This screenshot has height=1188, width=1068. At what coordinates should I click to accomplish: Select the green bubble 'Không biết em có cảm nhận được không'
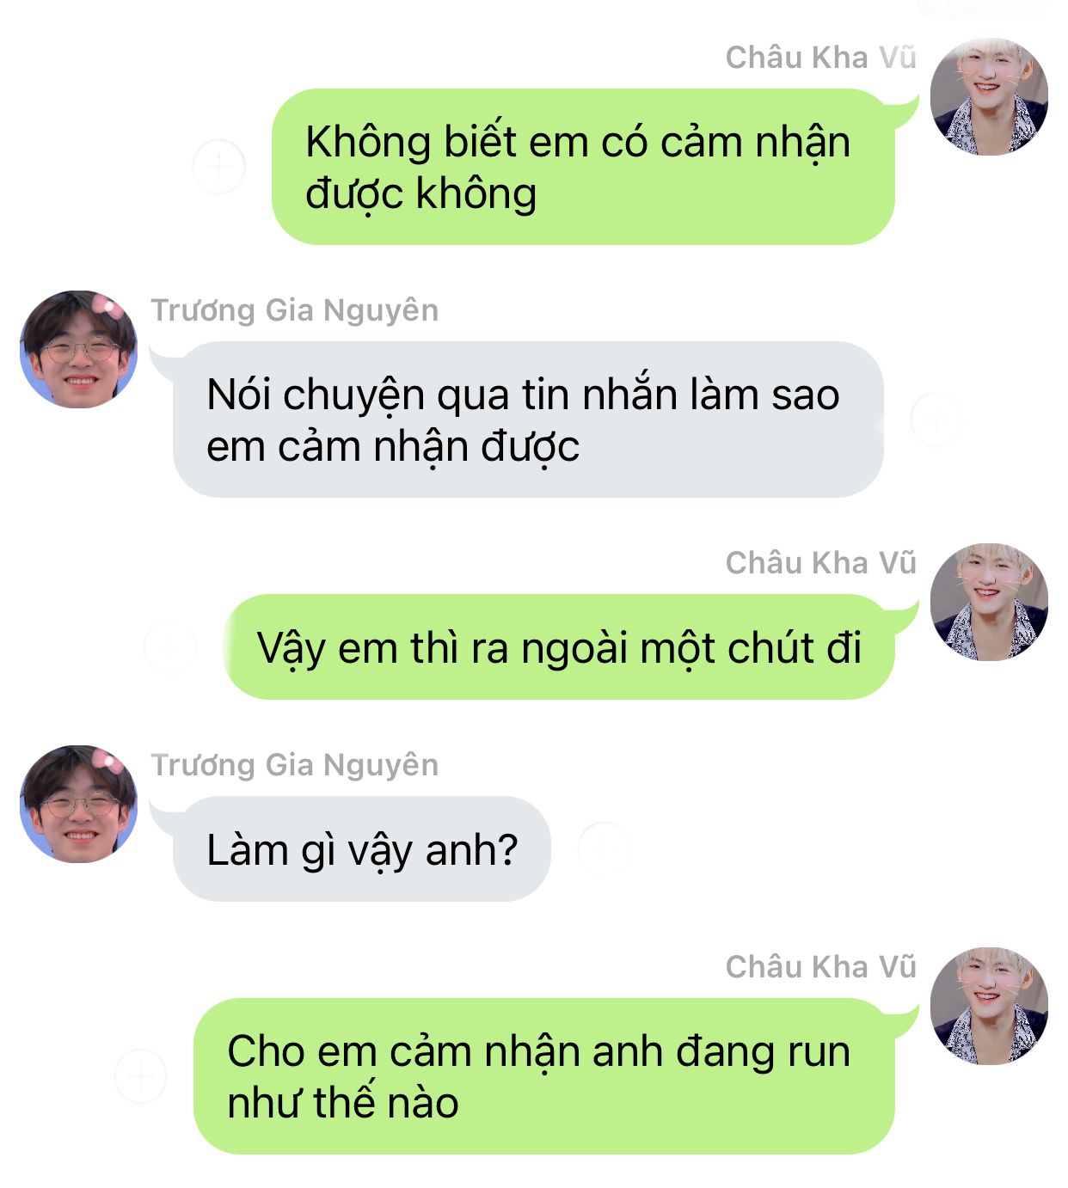click(584, 167)
